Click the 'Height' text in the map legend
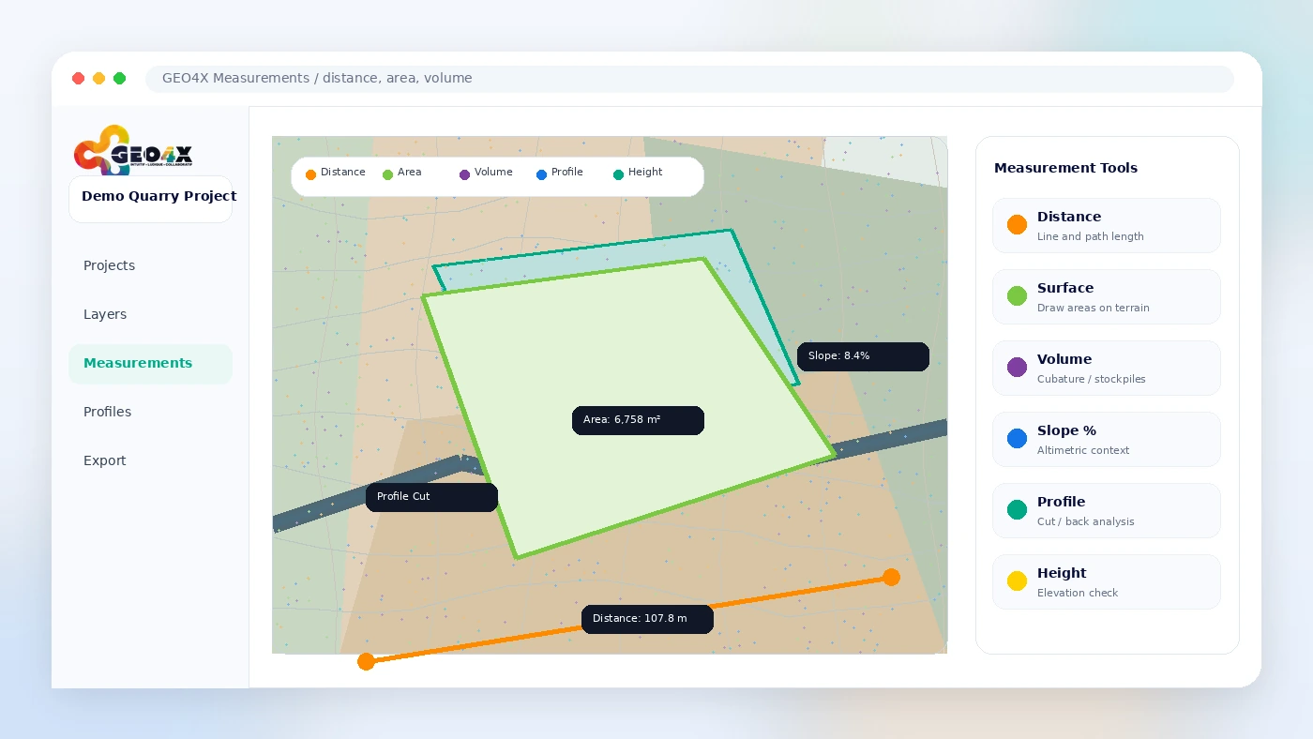Screen dimensions: 1313x739 [645, 173]
